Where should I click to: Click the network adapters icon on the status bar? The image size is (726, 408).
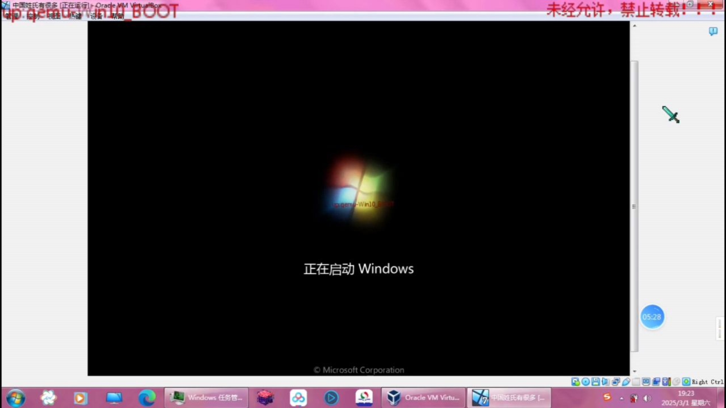(616, 382)
